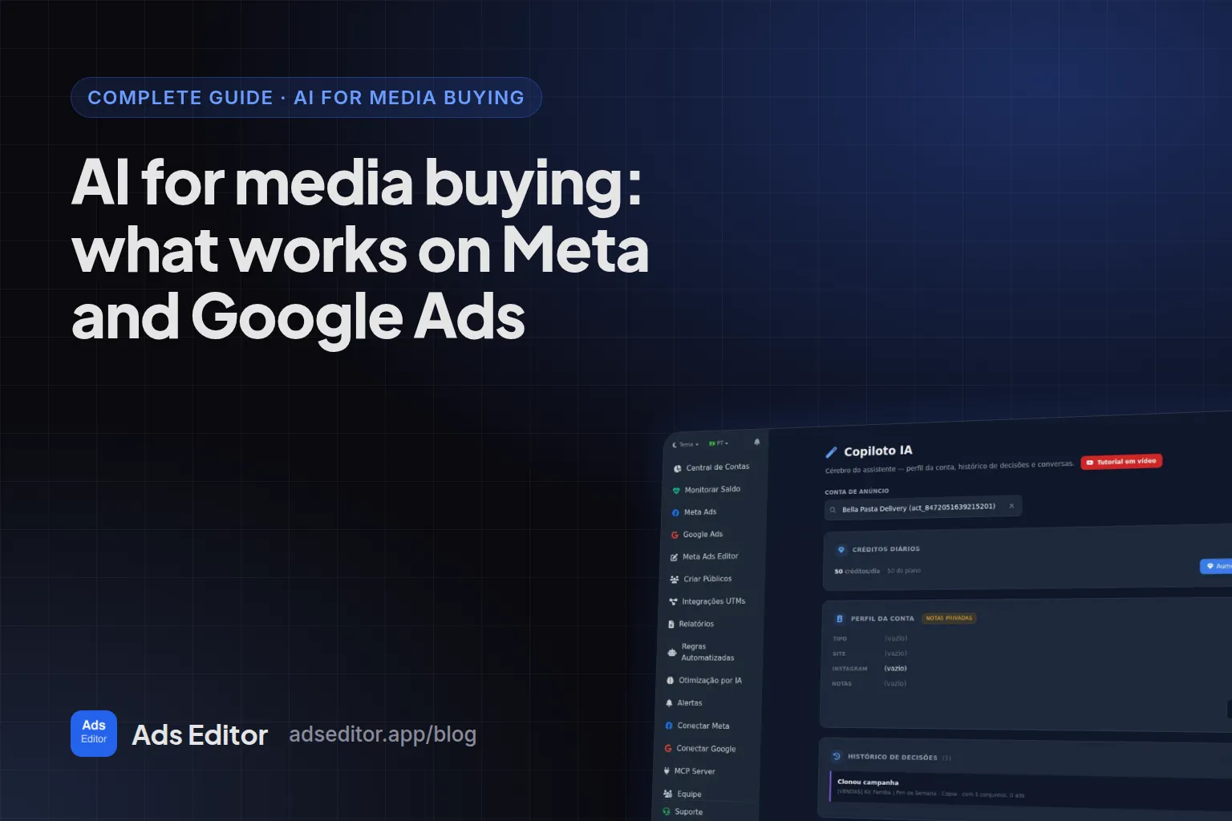This screenshot has width=1232, height=821.
Task: Click the Conta de Anúncio label
Action: pos(857,491)
